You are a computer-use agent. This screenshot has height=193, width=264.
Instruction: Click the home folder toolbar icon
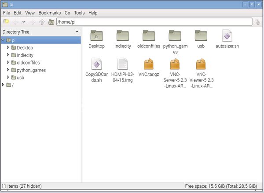(x=51, y=22)
